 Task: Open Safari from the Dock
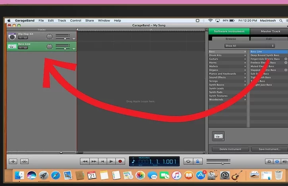[x=56, y=175]
